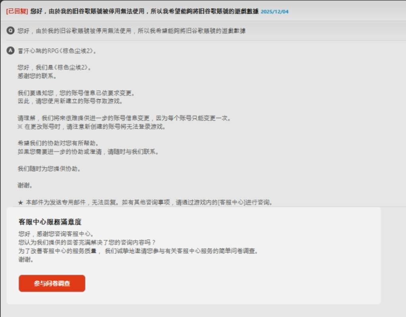Click the ※ note about newly created accounts
Viewport: 406px width, 317px height.
point(91,127)
